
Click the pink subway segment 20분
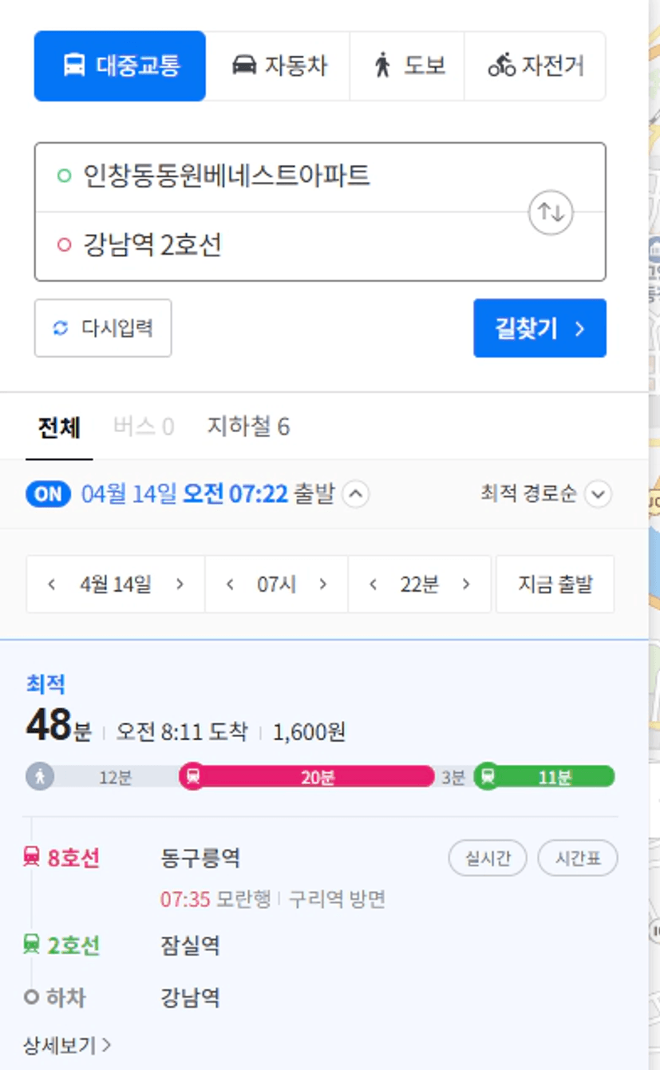coord(307,777)
